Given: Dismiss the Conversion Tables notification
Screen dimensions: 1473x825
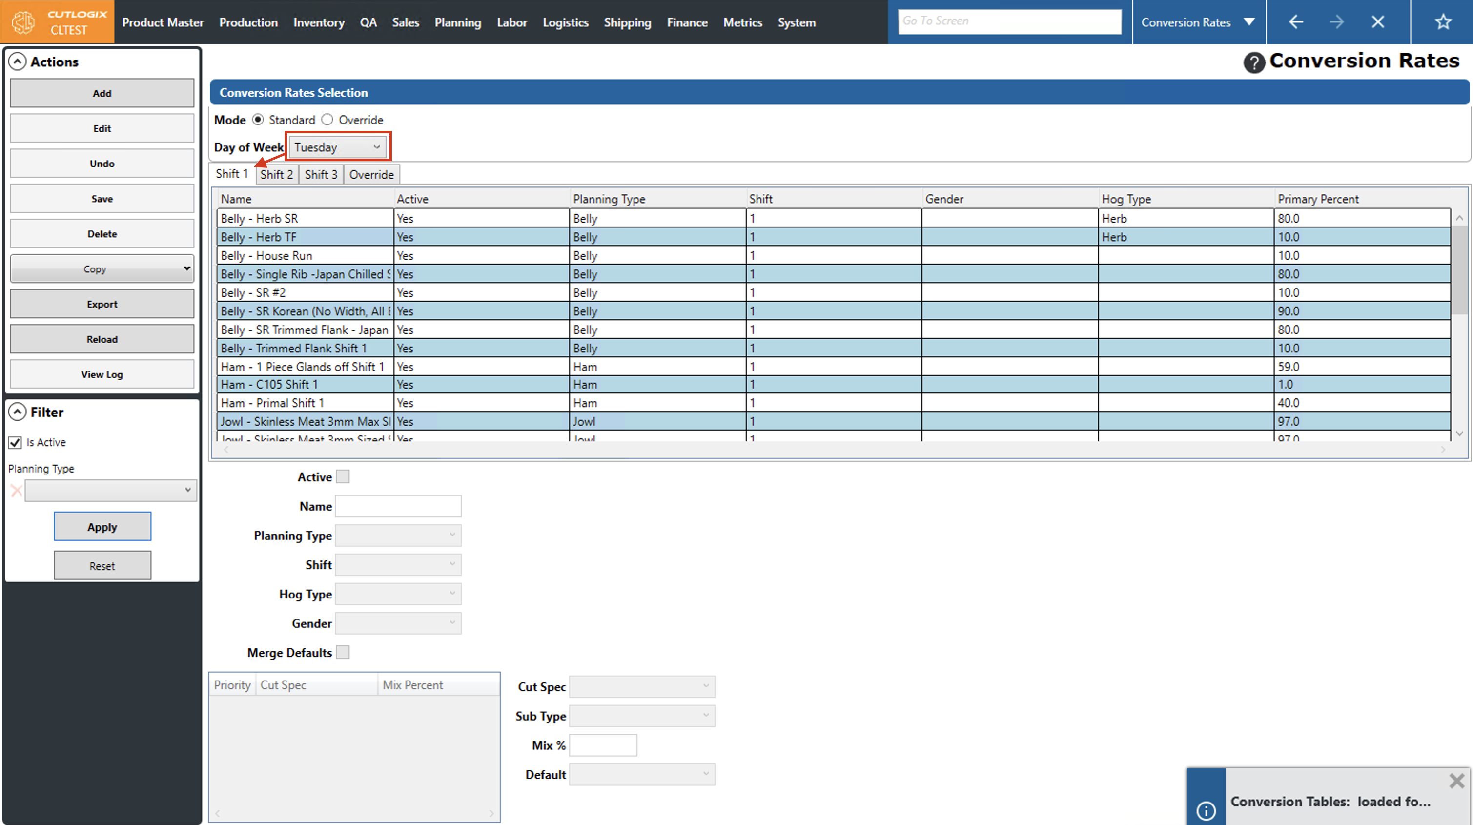Looking at the screenshot, I should point(1456,781).
